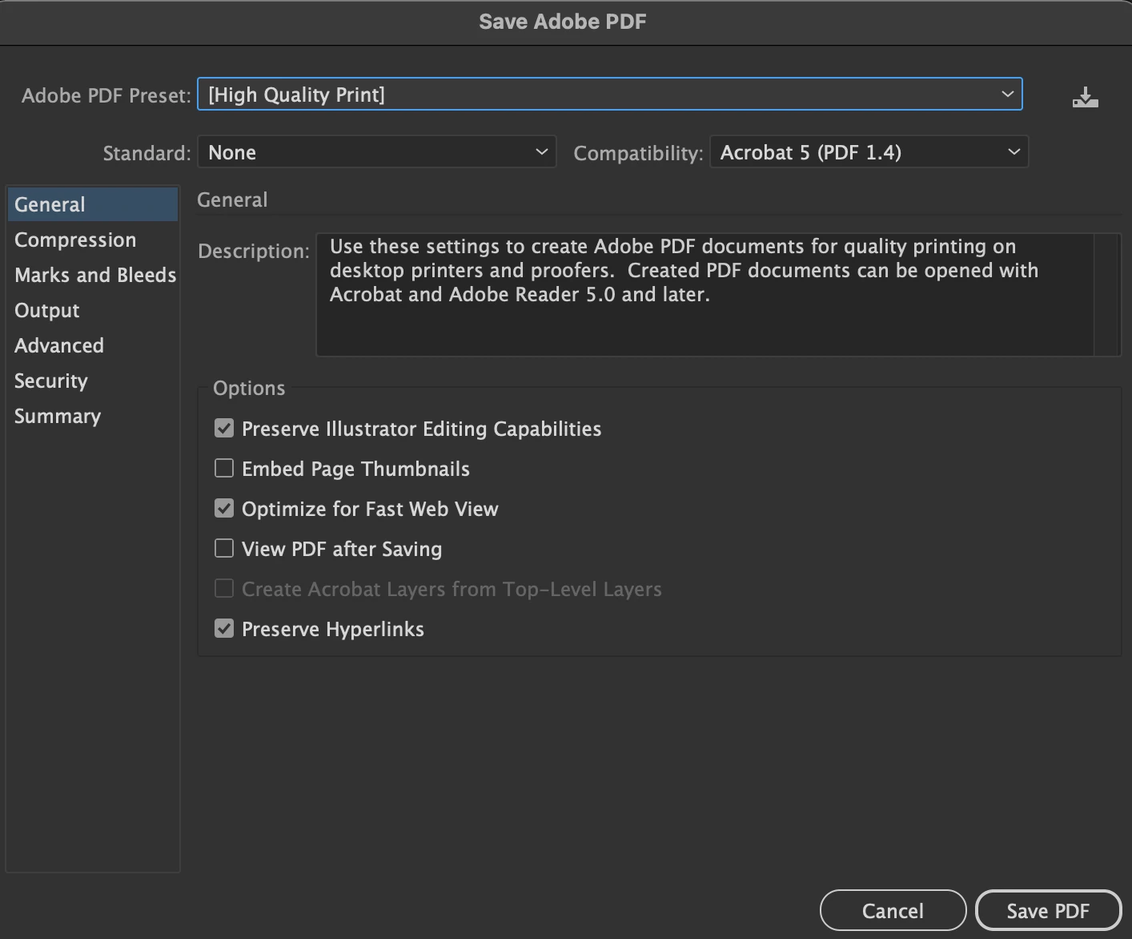Click Create Acrobat Layers from Top-Level Layers checkbox
This screenshot has width=1132, height=939.
[224, 589]
